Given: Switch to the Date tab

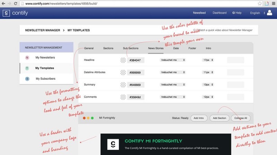Looking at the screenshot, I should coord(176,48).
